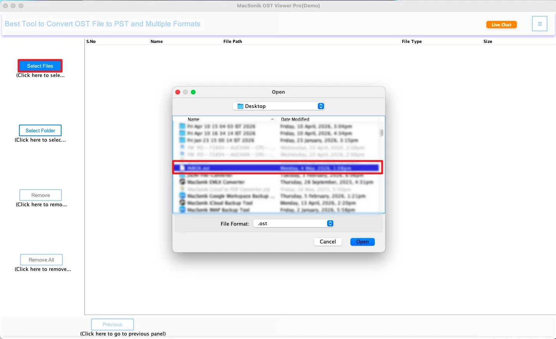556x339 pixels.
Task: Click folder icon of Fri Apr 10 15 04 03
Action: click(182, 126)
